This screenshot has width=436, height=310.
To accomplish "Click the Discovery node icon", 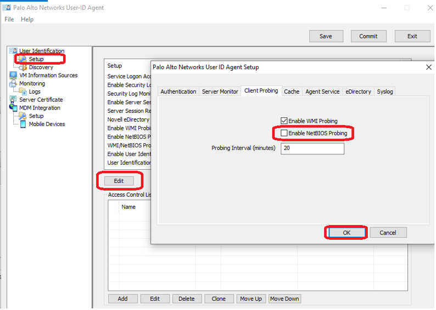I will 23,67.
